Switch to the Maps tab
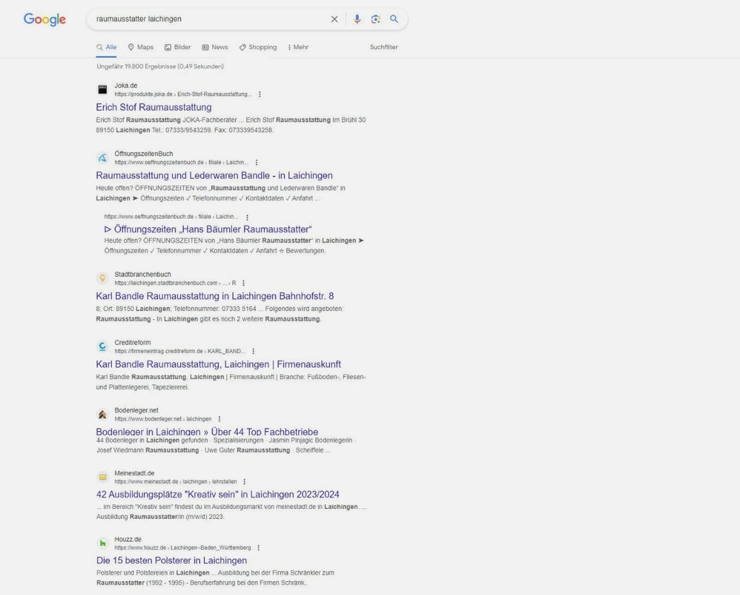 coord(141,47)
